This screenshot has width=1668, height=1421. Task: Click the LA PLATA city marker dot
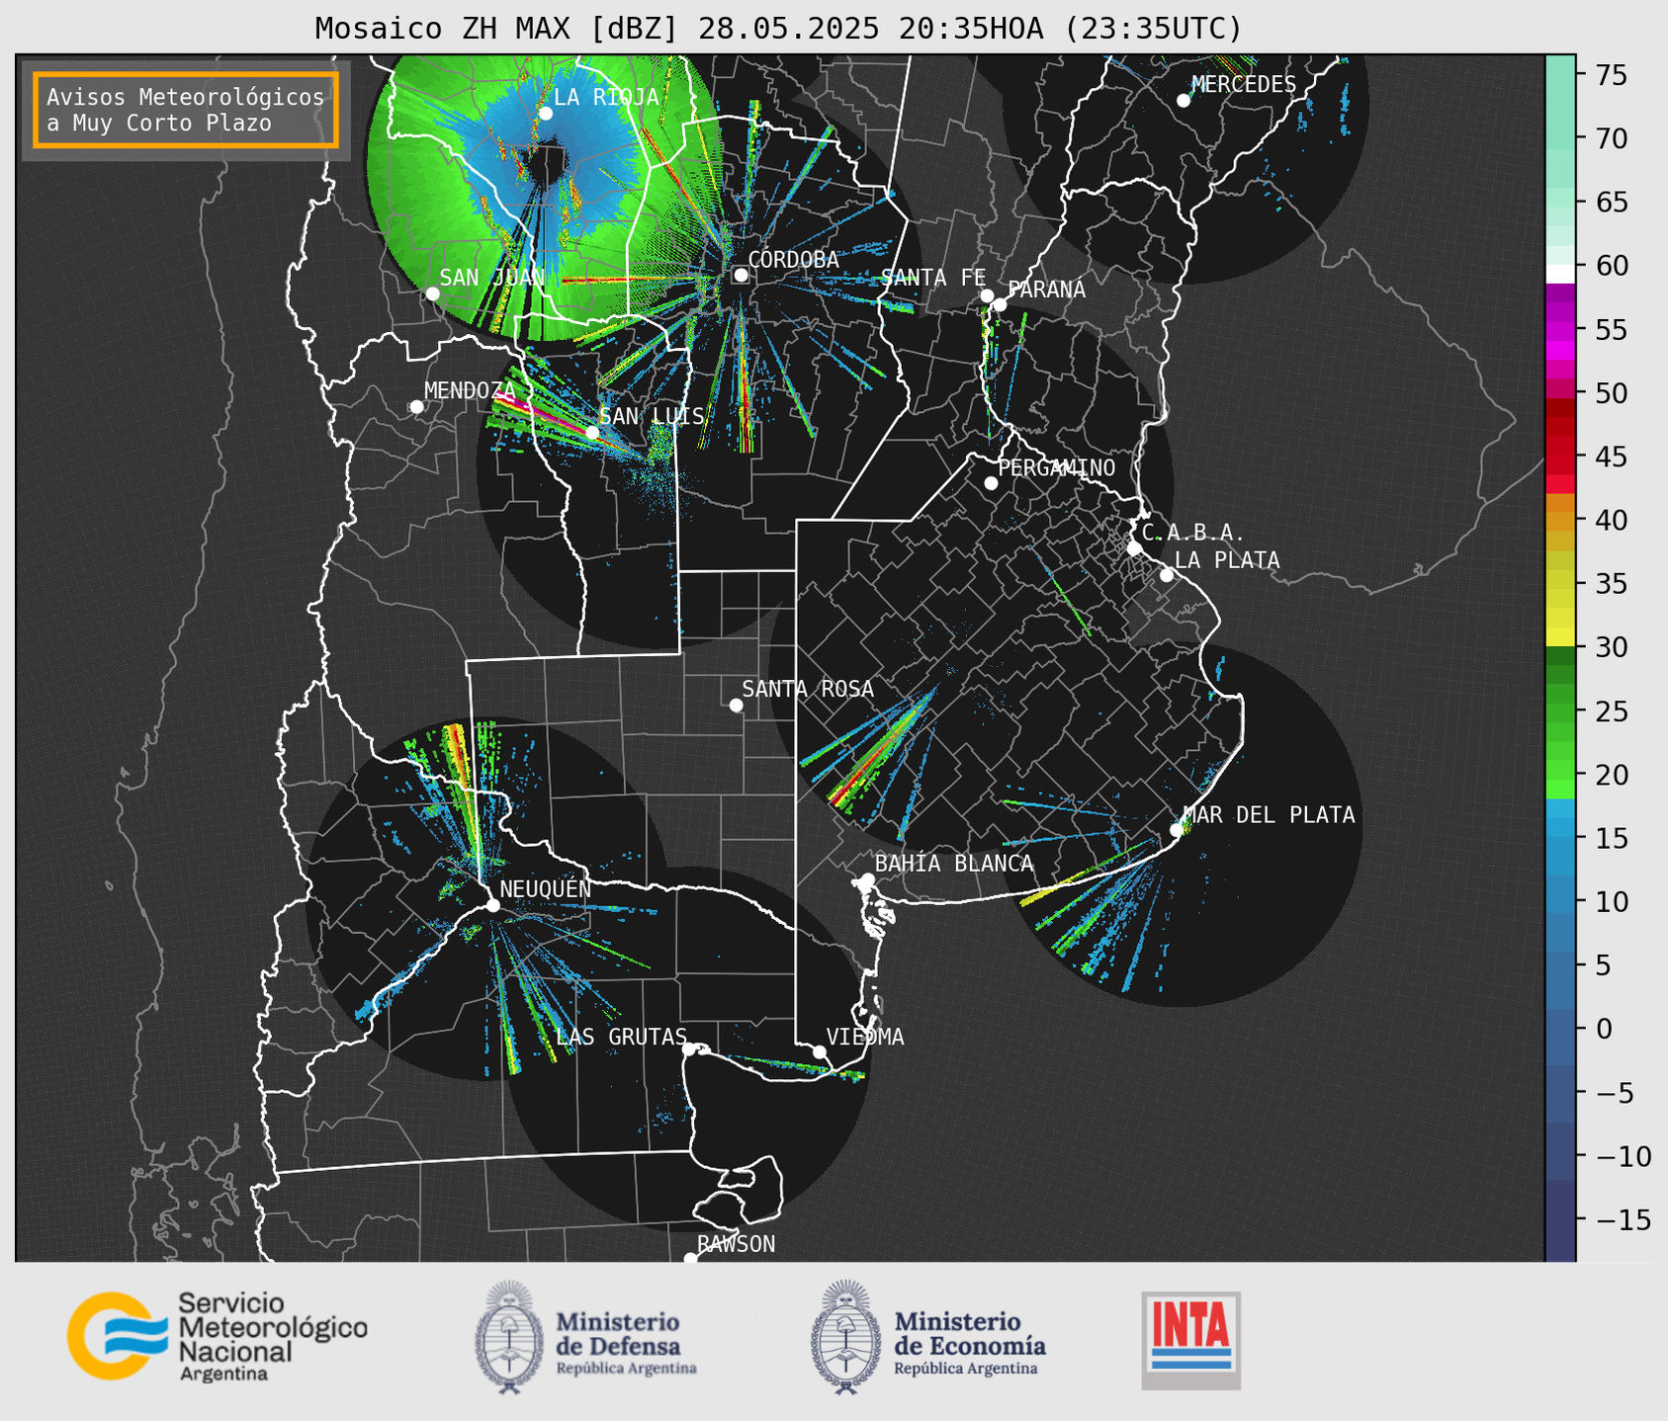[1167, 575]
